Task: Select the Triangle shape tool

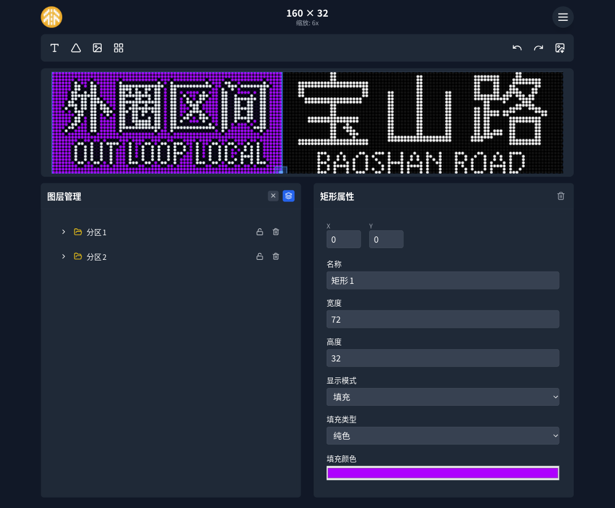Action: coord(76,48)
